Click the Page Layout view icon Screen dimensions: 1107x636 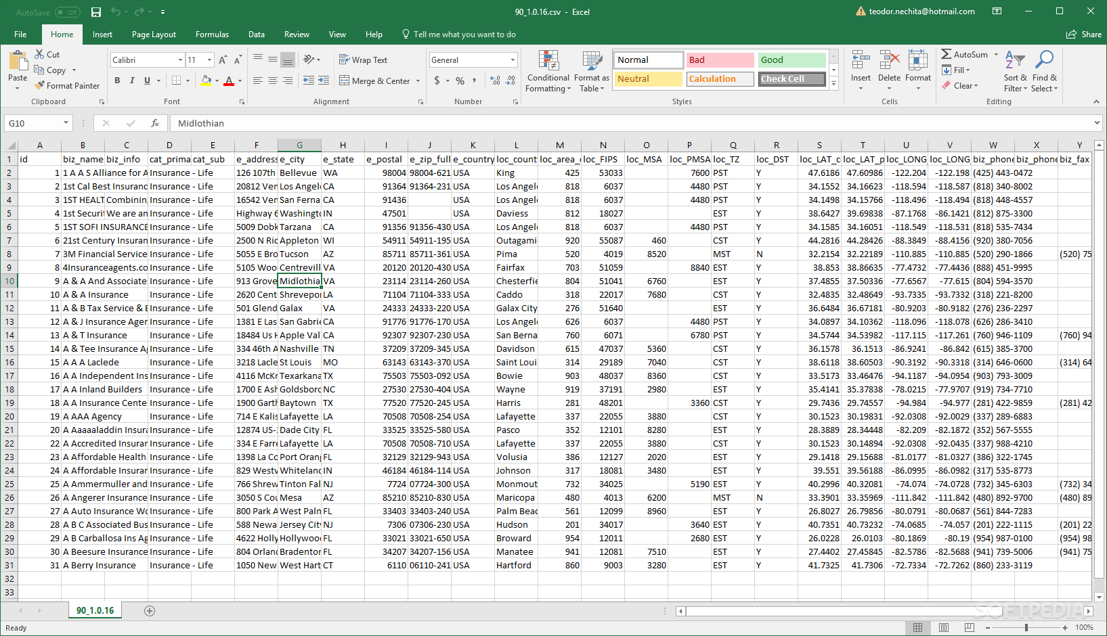coord(944,628)
